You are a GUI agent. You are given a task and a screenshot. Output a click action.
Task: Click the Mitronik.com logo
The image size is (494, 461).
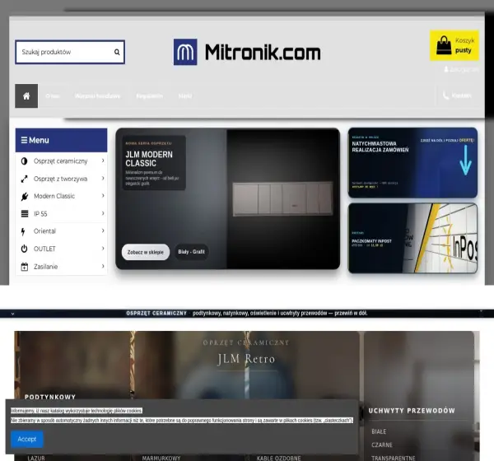pyautogui.click(x=247, y=52)
